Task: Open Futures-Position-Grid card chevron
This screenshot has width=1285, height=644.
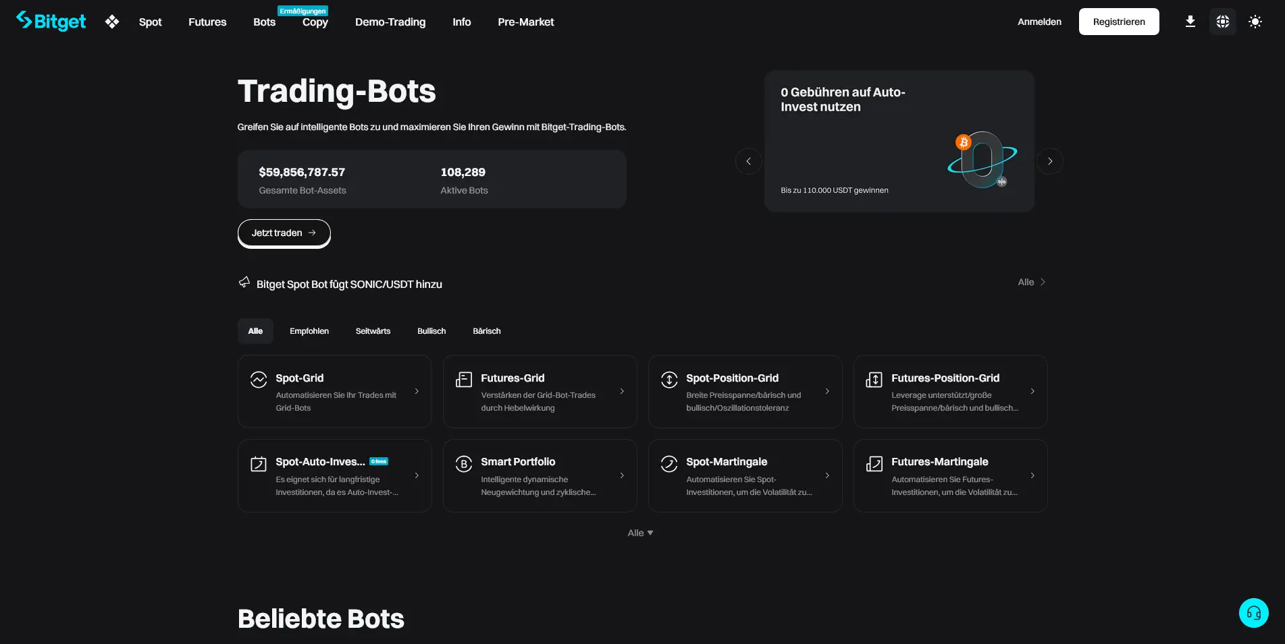Action: tap(1032, 391)
